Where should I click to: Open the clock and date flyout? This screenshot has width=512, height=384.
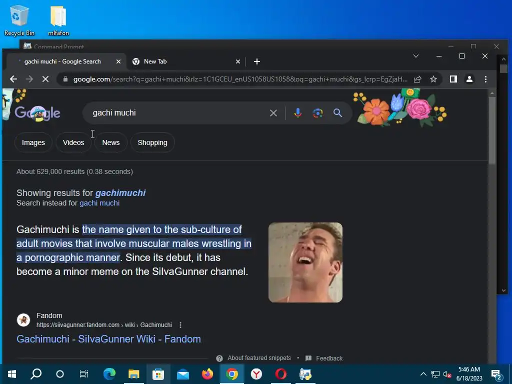pos(469,374)
